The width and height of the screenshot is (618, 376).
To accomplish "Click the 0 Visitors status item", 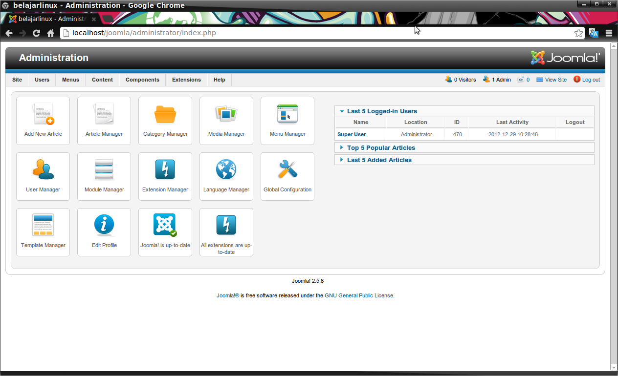I will 461,80.
